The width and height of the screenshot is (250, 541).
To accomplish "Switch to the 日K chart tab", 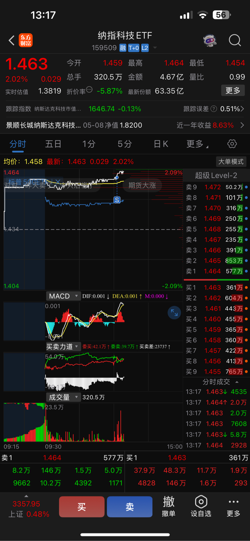I will (x=161, y=144).
